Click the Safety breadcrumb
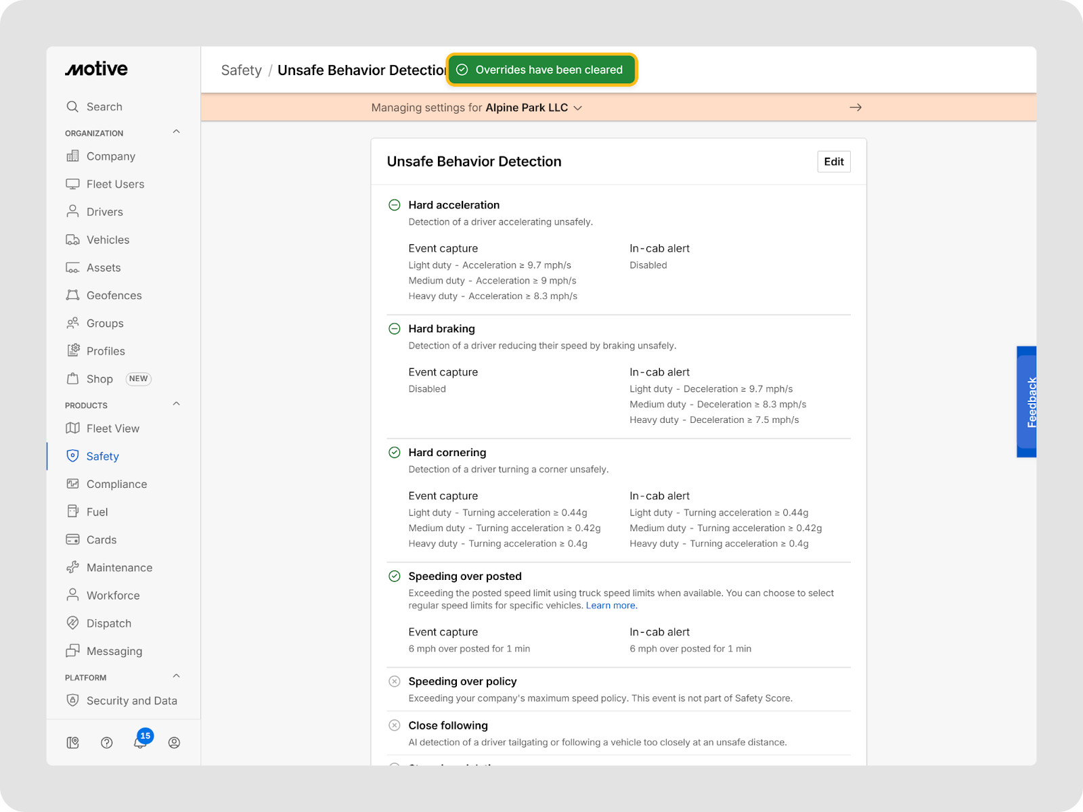This screenshot has height=812, width=1083. click(241, 70)
